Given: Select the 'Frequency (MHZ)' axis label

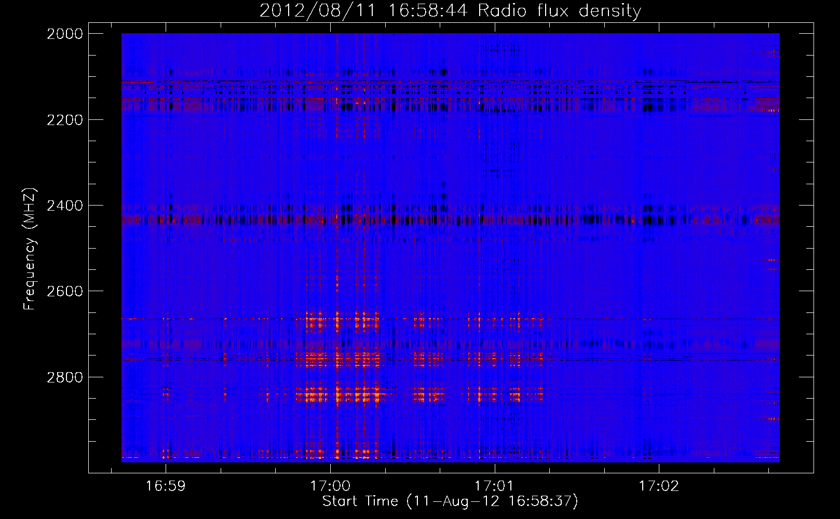Looking at the screenshot, I should point(30,249).
